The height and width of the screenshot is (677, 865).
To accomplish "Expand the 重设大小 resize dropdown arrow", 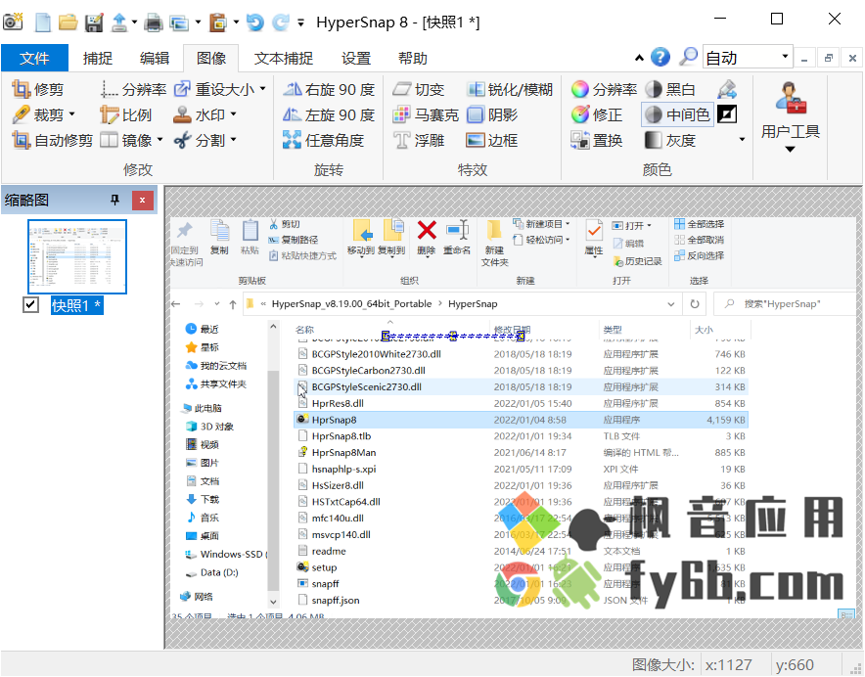I will pyautogui.click(x=262, y=89).
